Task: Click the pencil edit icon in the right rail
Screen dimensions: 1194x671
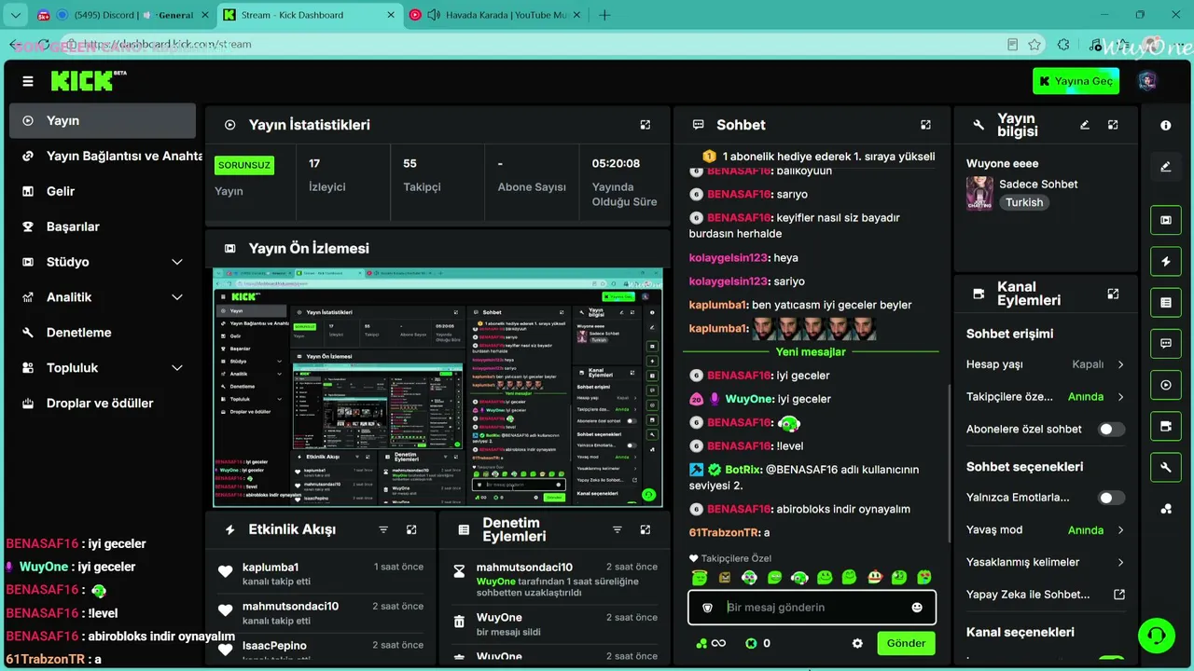Action: [1166, 167]
